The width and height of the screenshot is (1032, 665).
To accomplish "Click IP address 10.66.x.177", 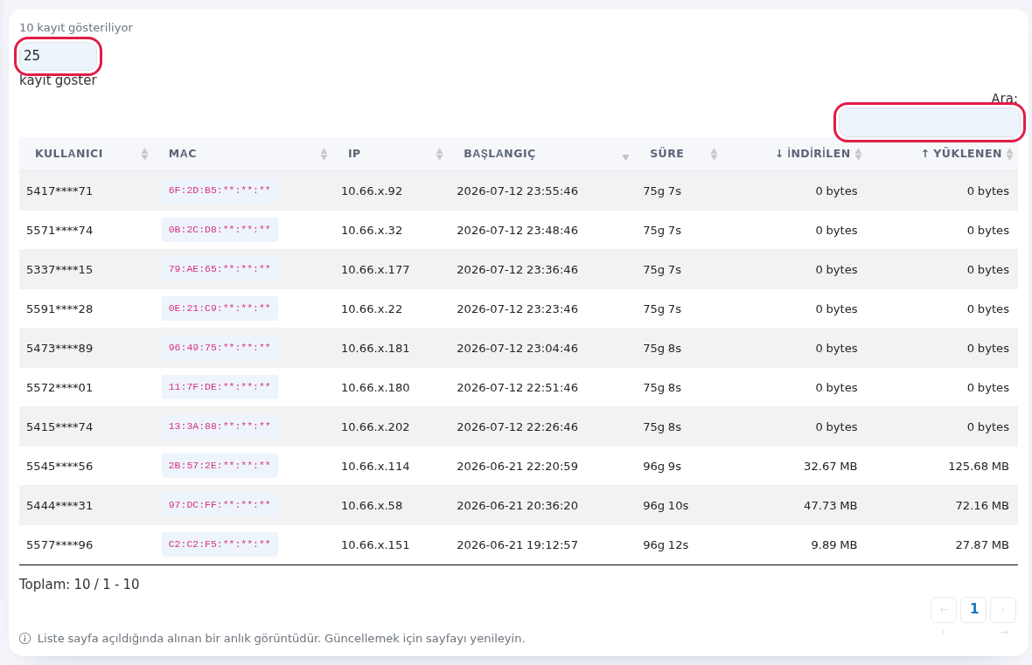I will (x=375, y=270).
